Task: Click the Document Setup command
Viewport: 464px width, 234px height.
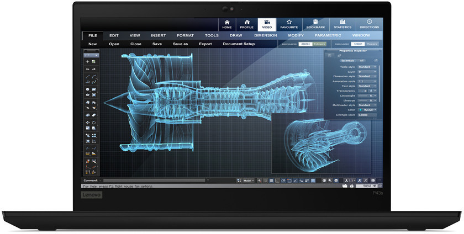Action: click(239, 44)
